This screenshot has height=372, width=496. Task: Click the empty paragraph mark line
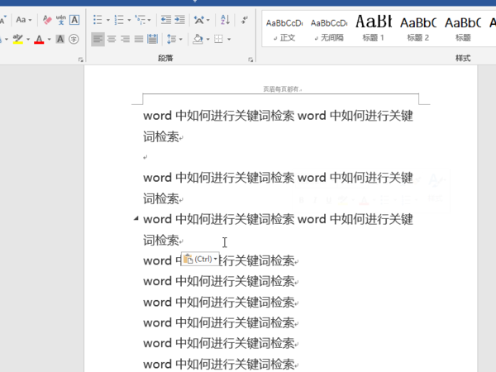[x=145, y=157]
